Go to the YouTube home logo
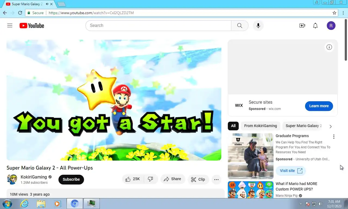Image resolution: width=348 pixels, height=209 pixels. click(32, 26)
